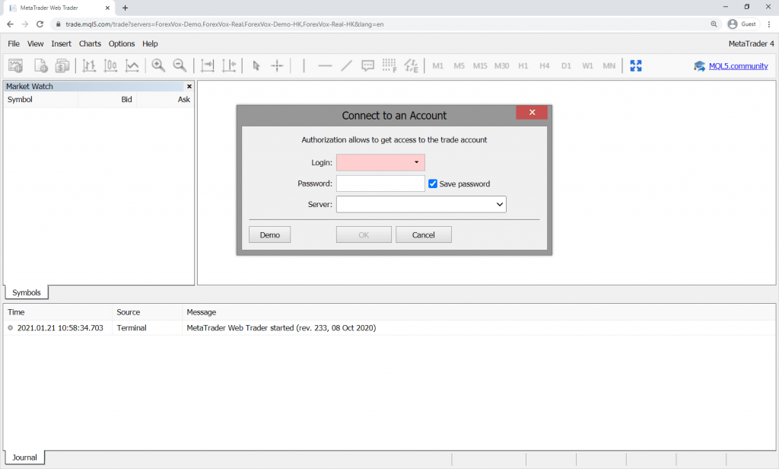Select the Crosshair tool

pos(277,65)
